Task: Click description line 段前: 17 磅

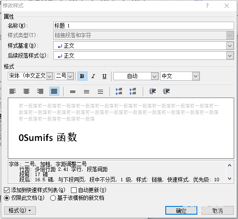Action: (34, 174)
